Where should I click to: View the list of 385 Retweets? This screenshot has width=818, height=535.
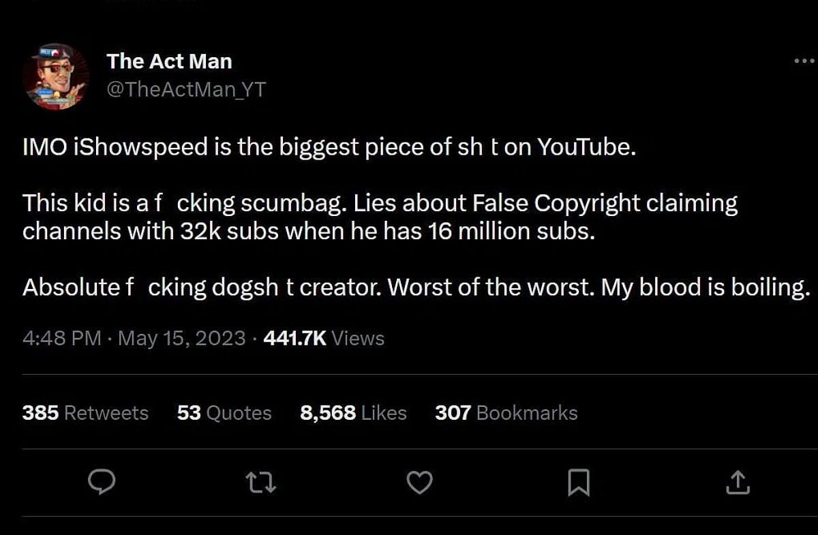click(85, 413)
